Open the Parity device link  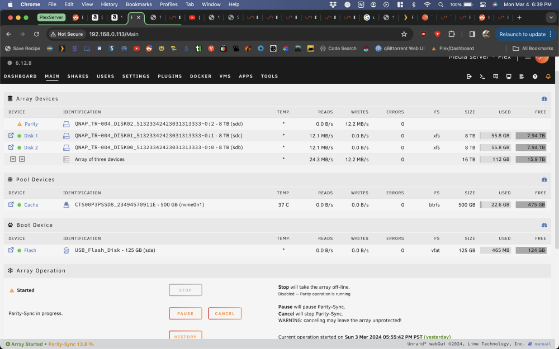tap(31, 124)
